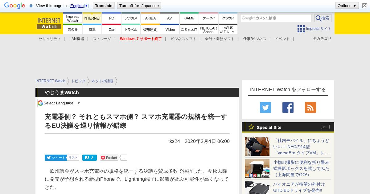Follow on Twitter icon
Screen dimensions: 370x194
click(x=265, y=107)
